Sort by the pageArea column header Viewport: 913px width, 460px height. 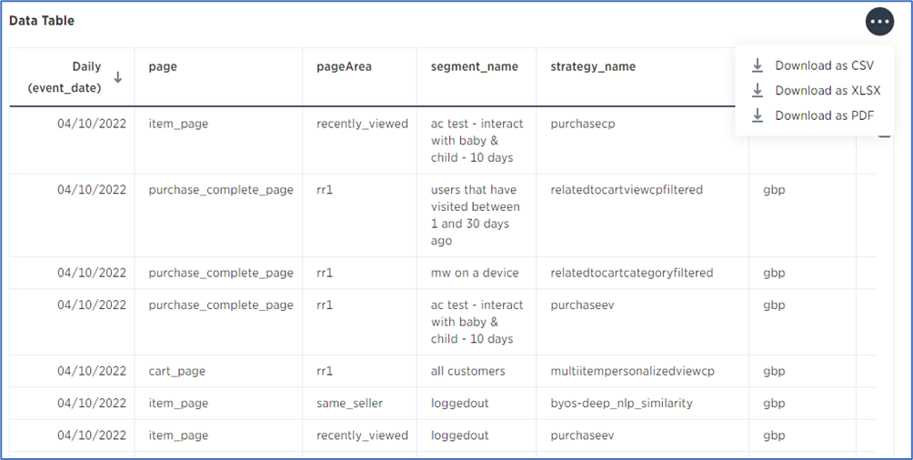click(x=344, y=66)
